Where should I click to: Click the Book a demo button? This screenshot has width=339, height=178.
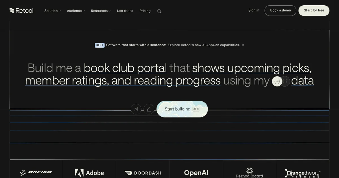(281, 10)
